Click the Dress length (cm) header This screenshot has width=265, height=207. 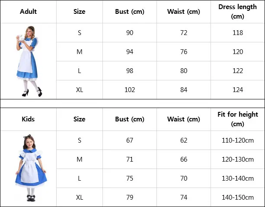[x=238, y=12]
